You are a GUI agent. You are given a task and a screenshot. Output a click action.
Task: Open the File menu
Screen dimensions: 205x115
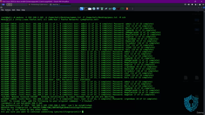(x=2, y=10)
